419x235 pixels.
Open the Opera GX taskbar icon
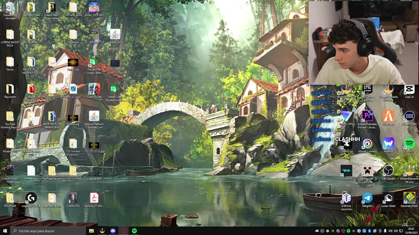click(x=123, y=231)
